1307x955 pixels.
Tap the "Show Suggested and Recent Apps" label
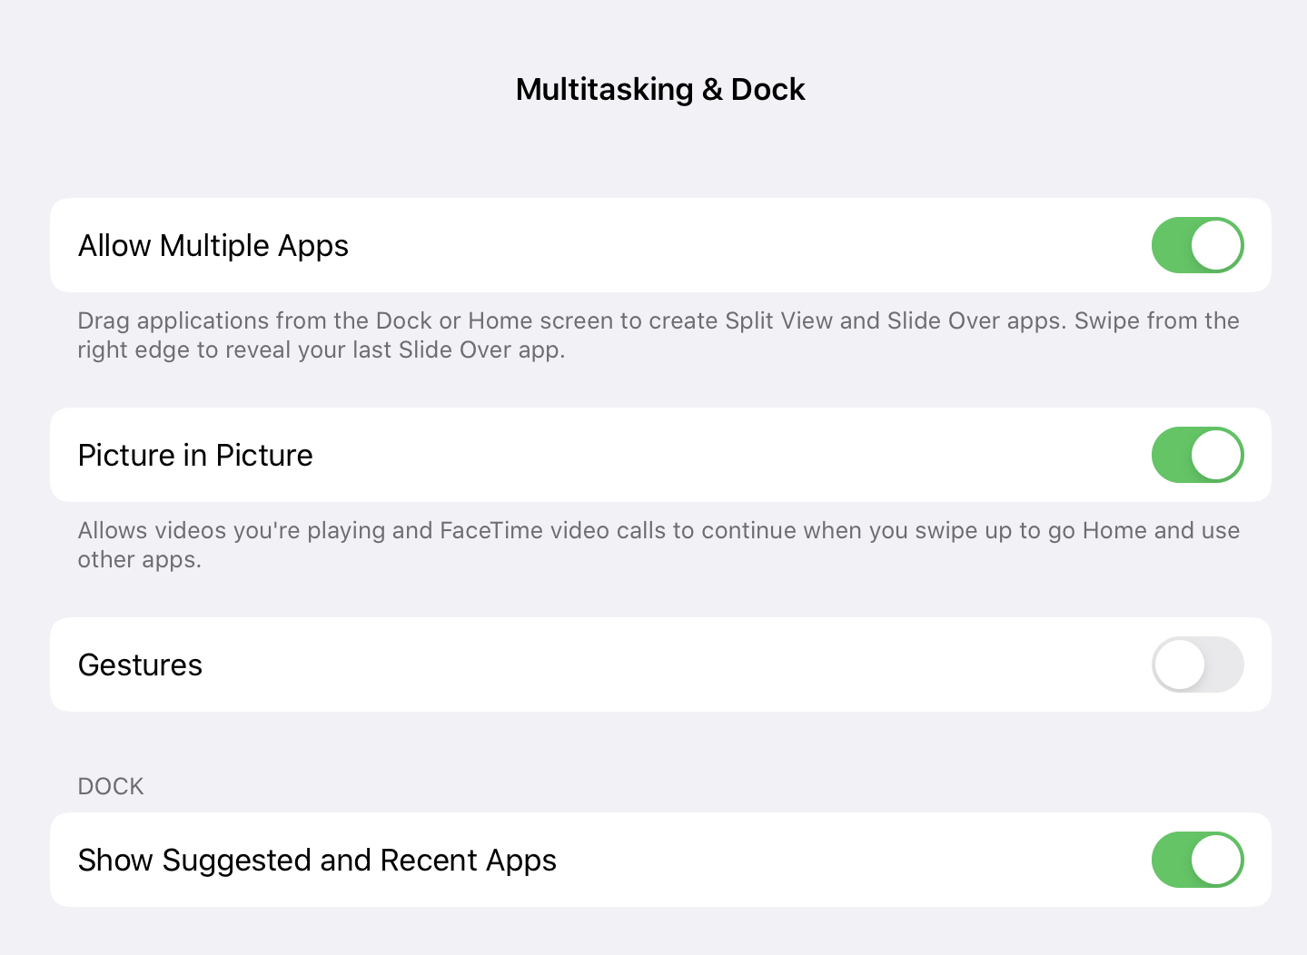pos(317,861)
